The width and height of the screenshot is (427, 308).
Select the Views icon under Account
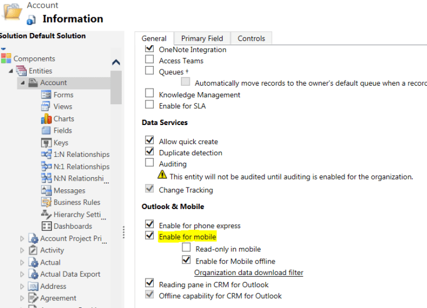[x=46, y=107]
